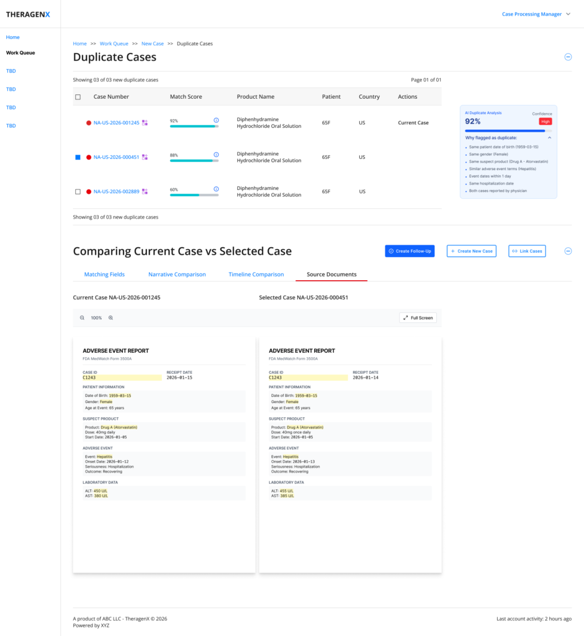Click the Create New Case button
Screen dimensions: 584x636
471,251
